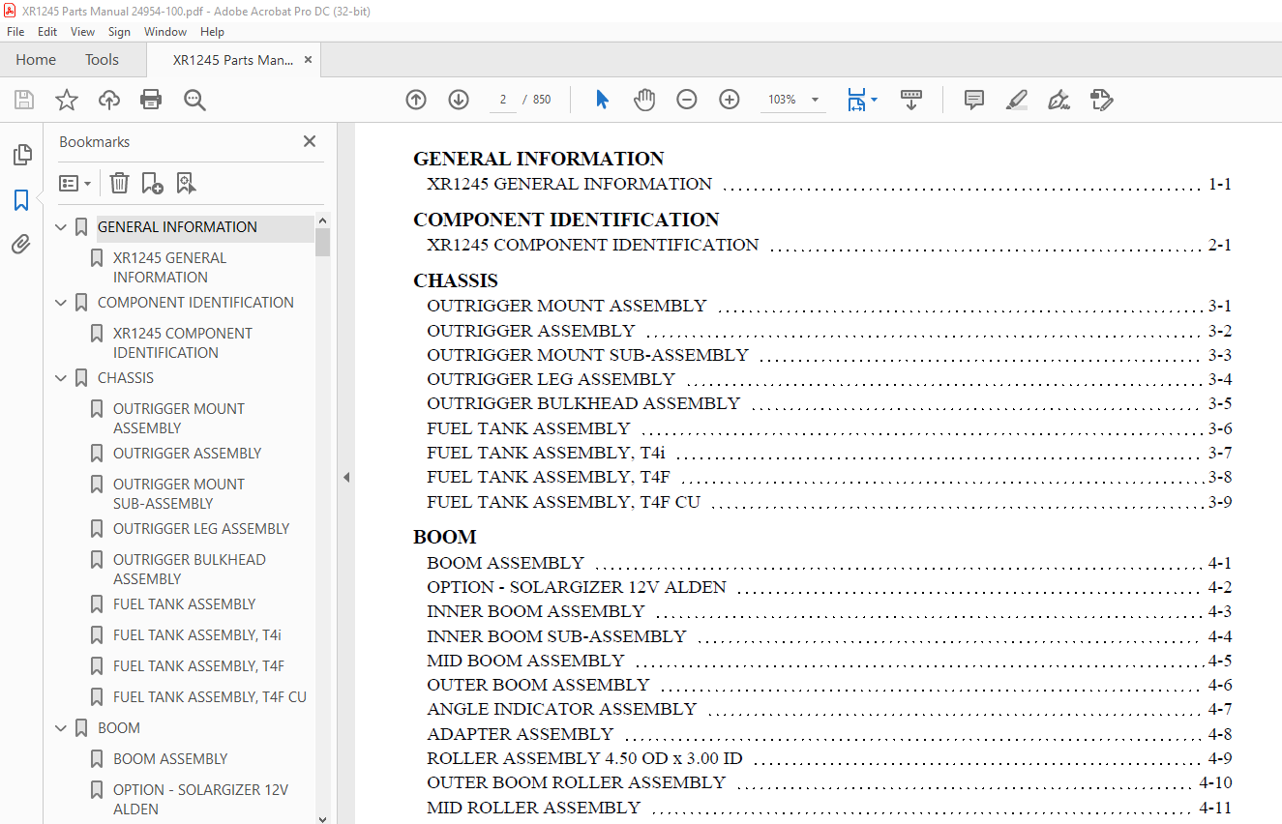Open the Find text magnifier tool
This screenshot has height=824, width=1282.
194,100
